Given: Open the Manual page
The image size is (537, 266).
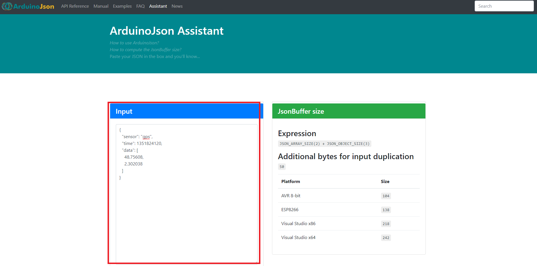Looking at the screenshot, I should 101,6.
